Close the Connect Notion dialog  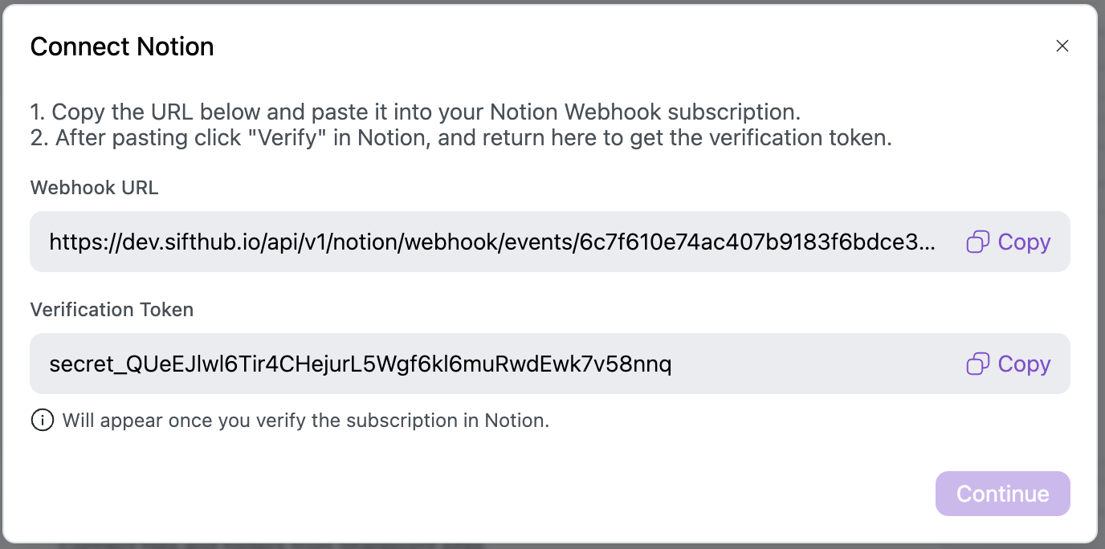1062,47
